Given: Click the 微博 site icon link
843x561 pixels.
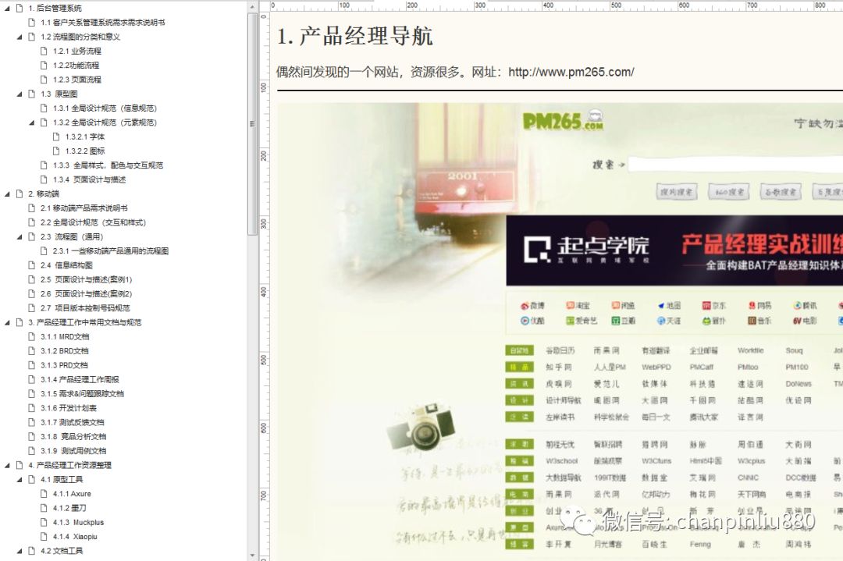Looking at the screenshot, I should tap(532, 305).
